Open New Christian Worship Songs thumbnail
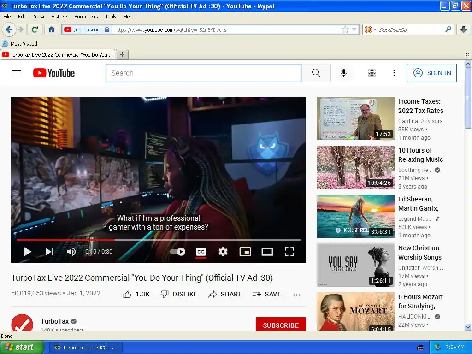This screenshot has width=472, height=354. [x=355, y=265]
